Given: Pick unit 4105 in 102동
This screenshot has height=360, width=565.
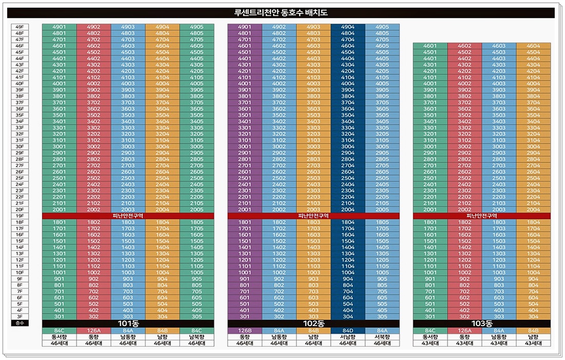Looking at the screenshot, I should coord(382,77).
